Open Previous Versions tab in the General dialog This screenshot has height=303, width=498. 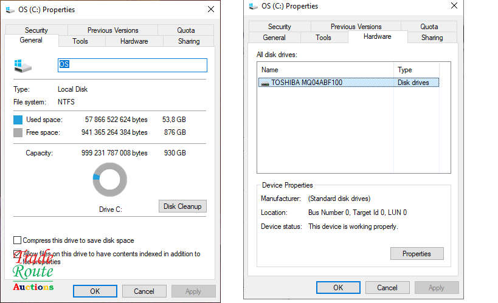[x=112, y=30]
